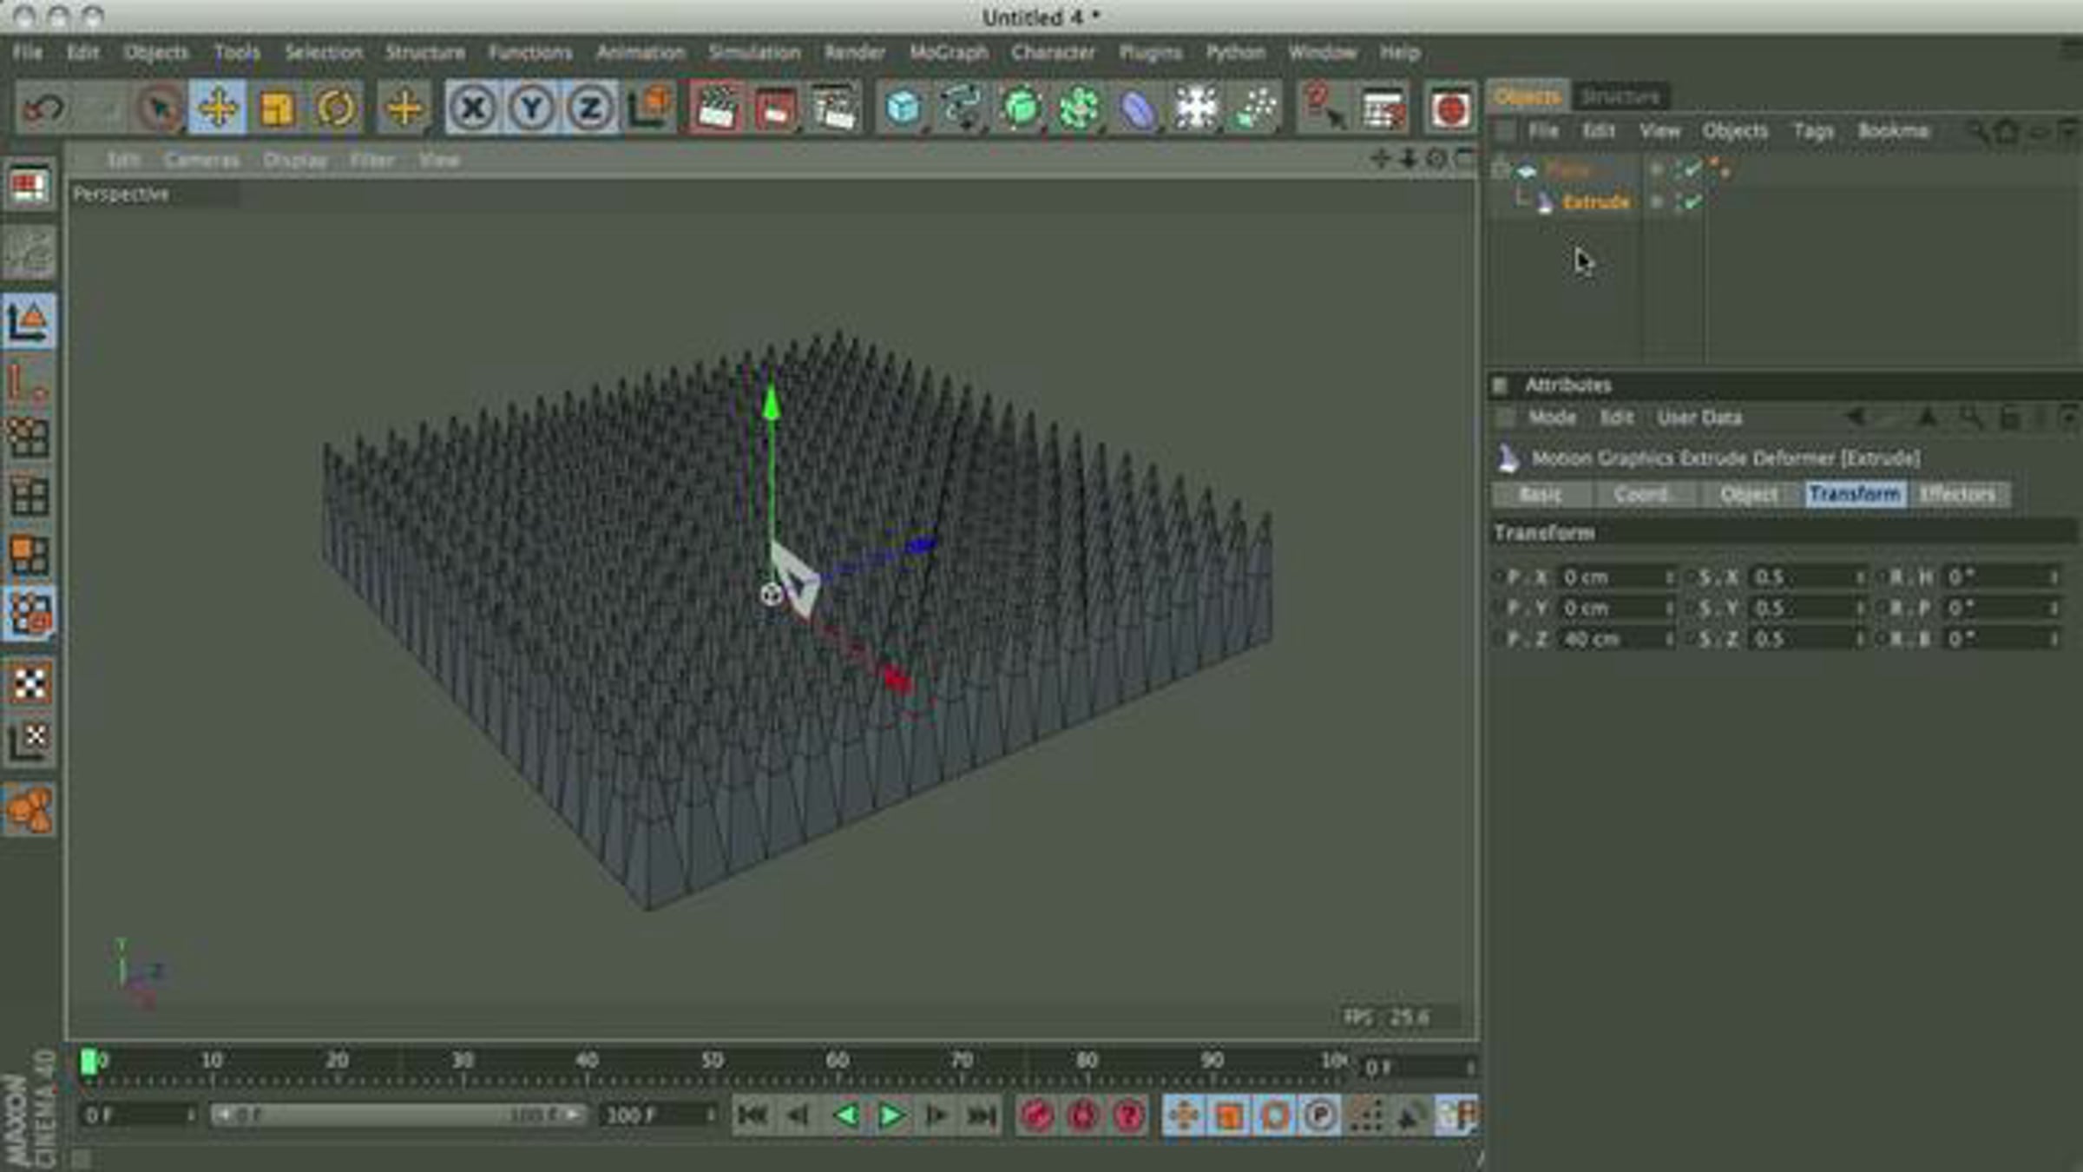Switch to Points mode in left sidebar
The image size is (2083, 1172).
(30, 438)
